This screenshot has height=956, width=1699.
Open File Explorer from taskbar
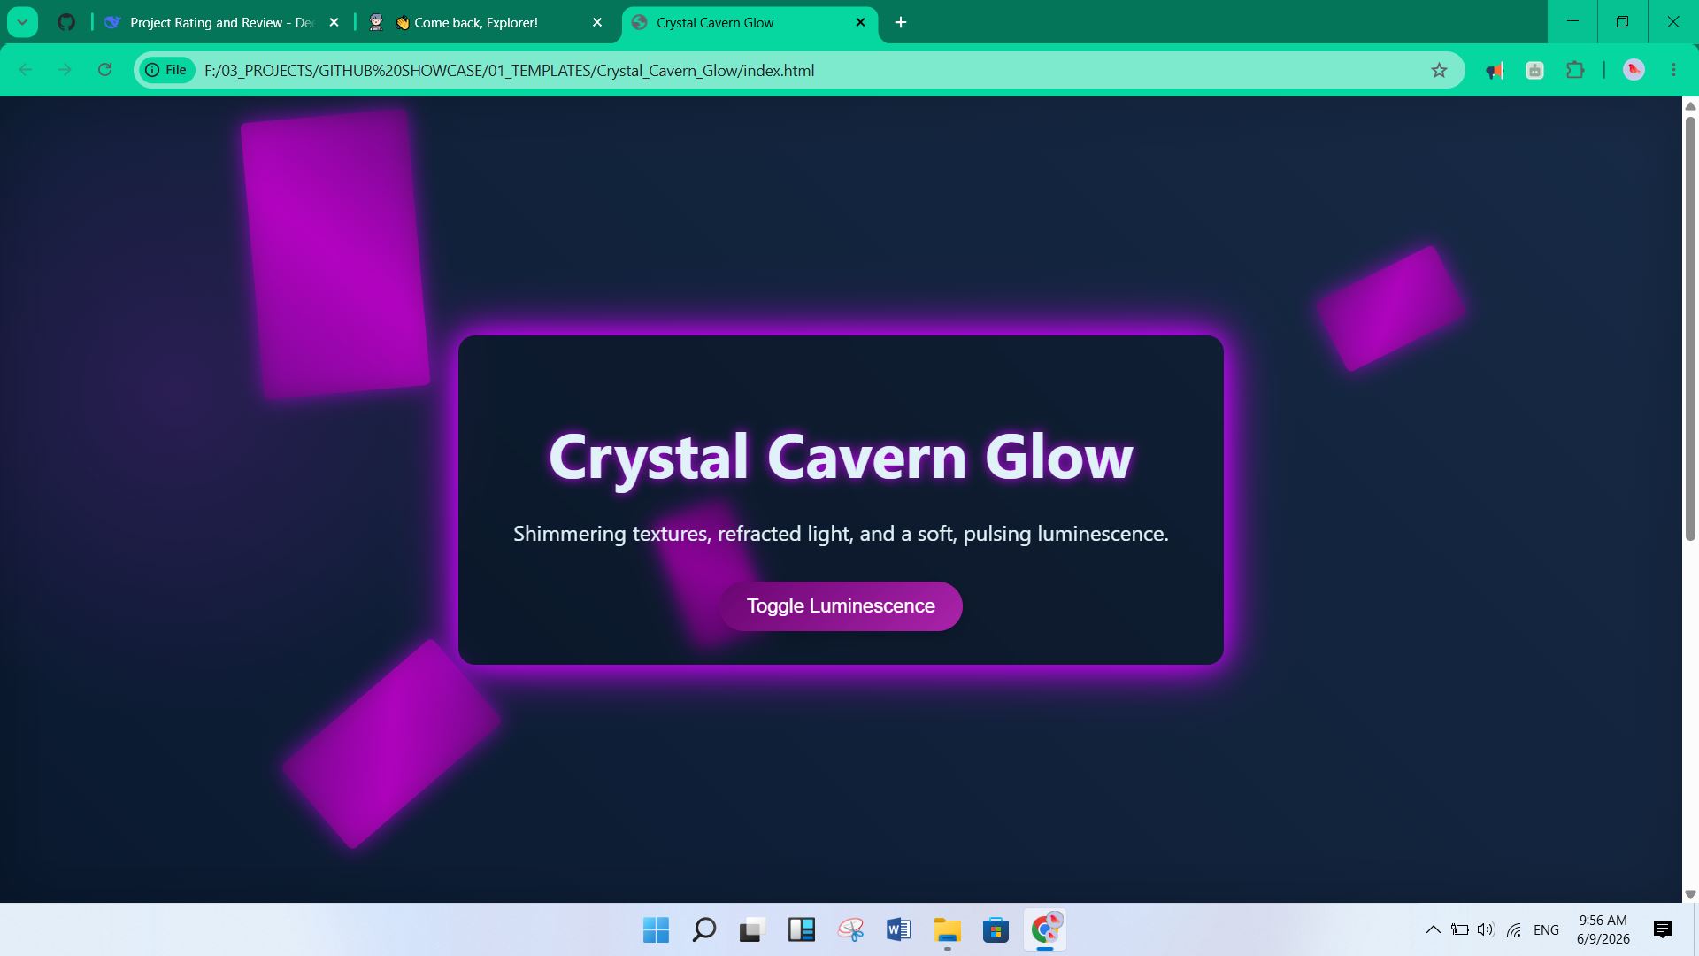(x=947, y=929)
